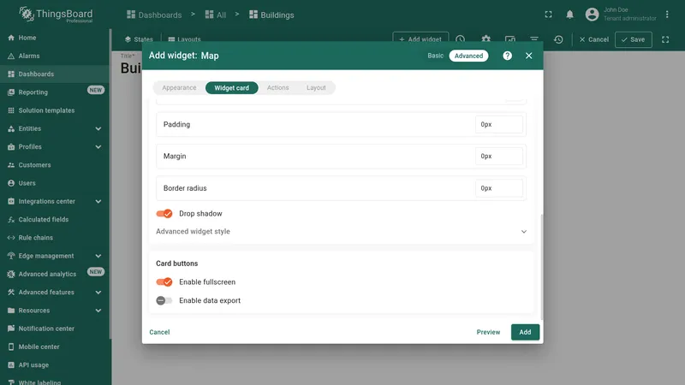Cancel the Add widget dialog
The height and width of the screenshot is (385, 685).
(159, 332)
